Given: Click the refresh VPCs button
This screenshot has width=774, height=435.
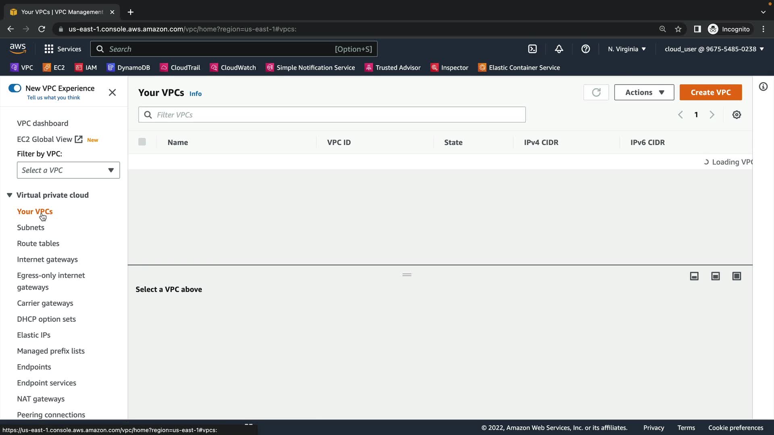Looking at the screenshot, I should tap(596, 92).
